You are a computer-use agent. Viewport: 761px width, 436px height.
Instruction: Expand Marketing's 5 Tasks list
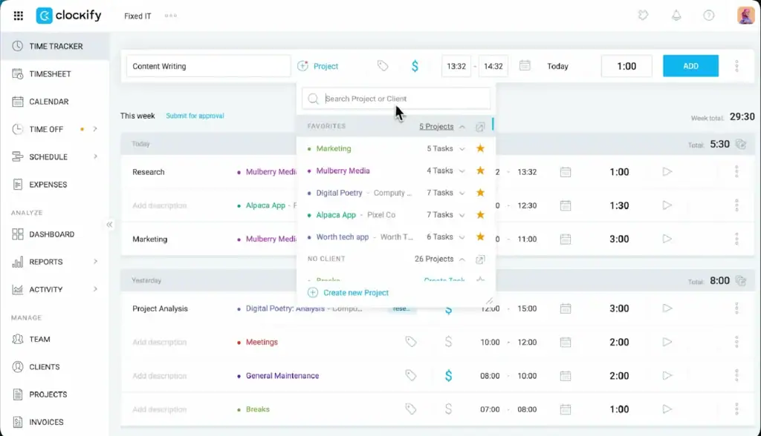[x=462, y=149]
